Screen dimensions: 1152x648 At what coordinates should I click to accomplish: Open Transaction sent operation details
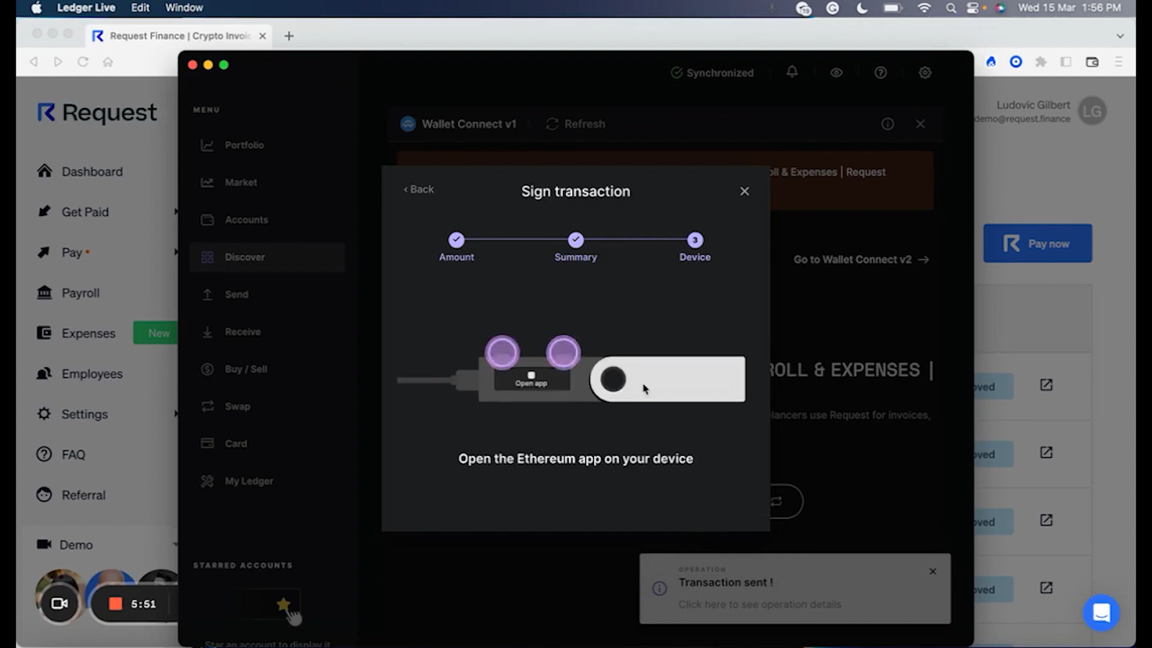(x=760, y=604)
